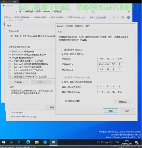Open Task View on taskbar
The height and width of the screenshot is (148, 142).
(x=20, y=142)
